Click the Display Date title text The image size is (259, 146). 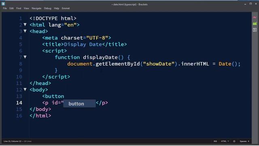pos(83,44)
